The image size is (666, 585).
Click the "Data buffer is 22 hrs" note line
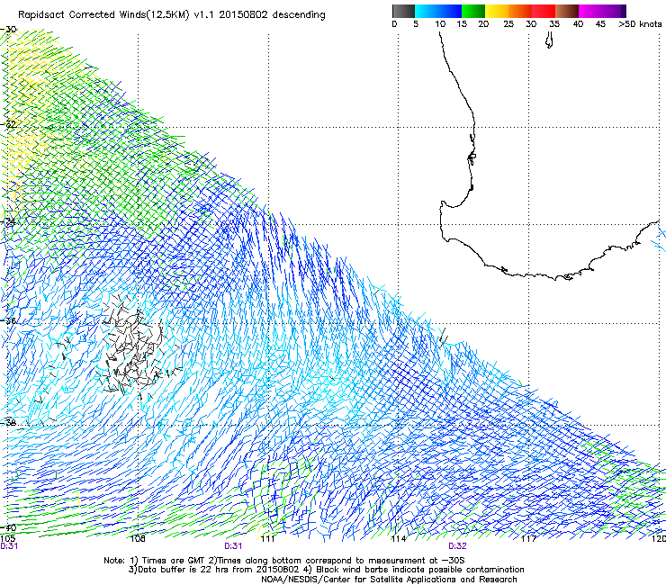tap(326, 570)
